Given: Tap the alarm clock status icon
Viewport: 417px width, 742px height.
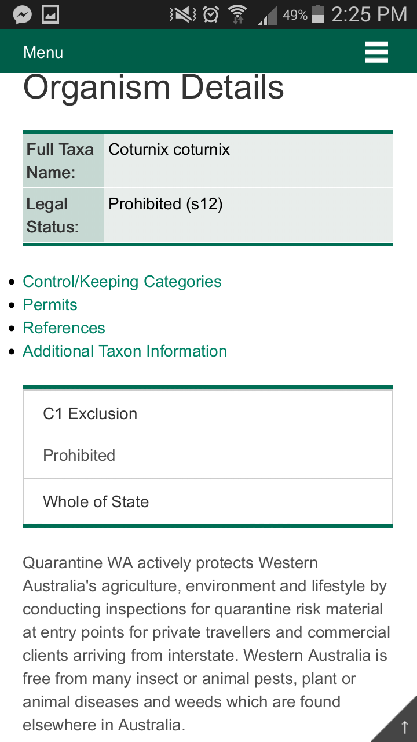Looking at the screenshot, I should 211,14.
